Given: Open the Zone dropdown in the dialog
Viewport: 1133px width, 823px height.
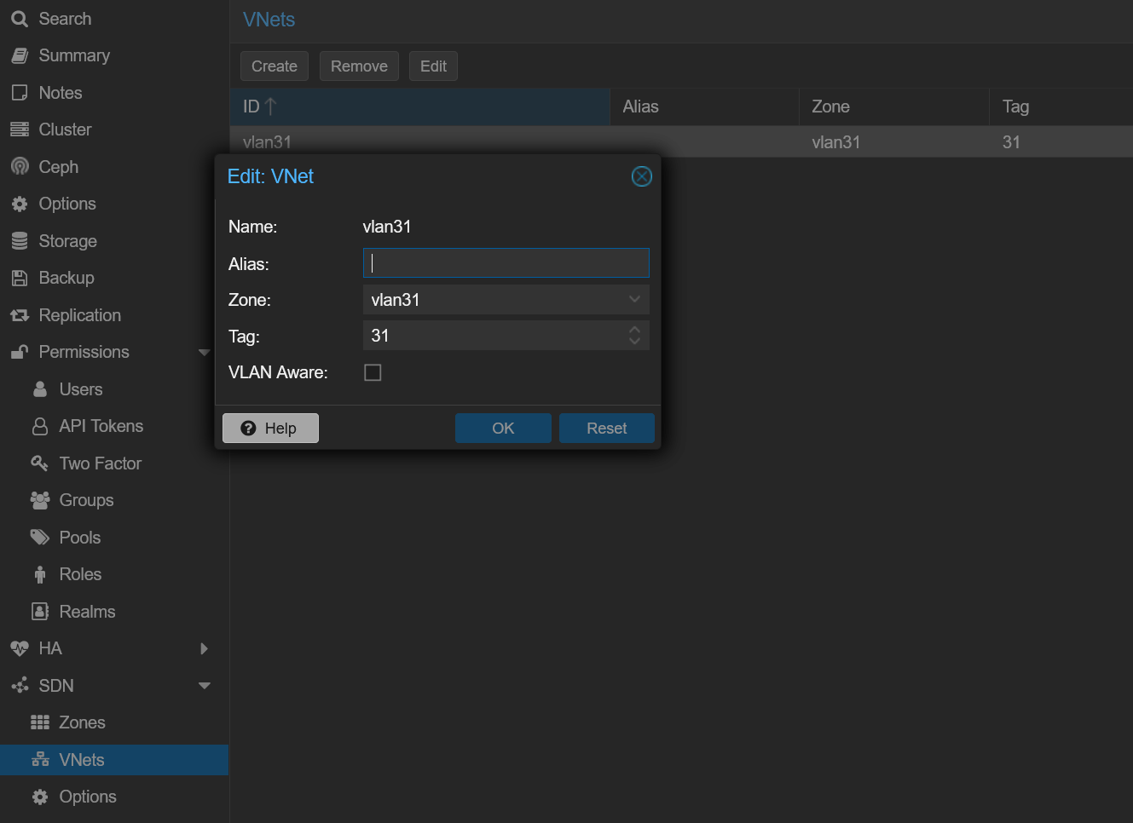Looking at the screenshot, I should (x=634, y=299).
